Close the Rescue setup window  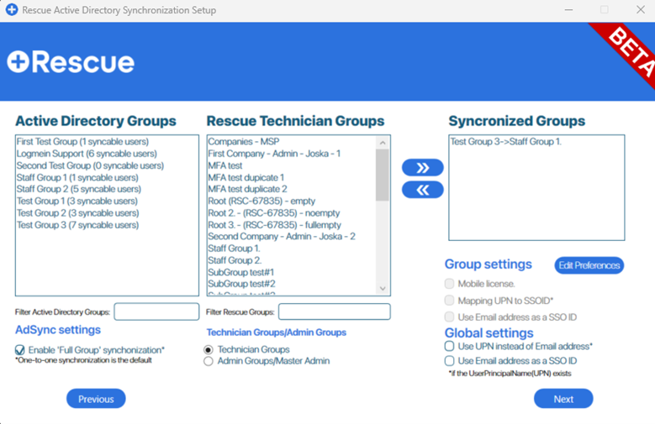click(x=641, y=9)
